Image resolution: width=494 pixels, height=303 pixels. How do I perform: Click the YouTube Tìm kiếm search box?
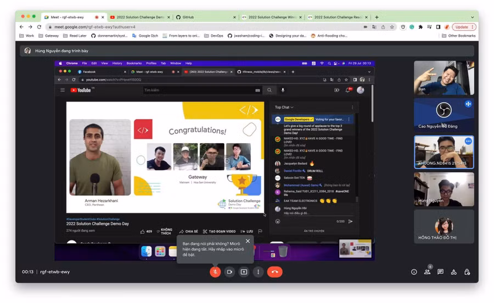tap(201, 90)
